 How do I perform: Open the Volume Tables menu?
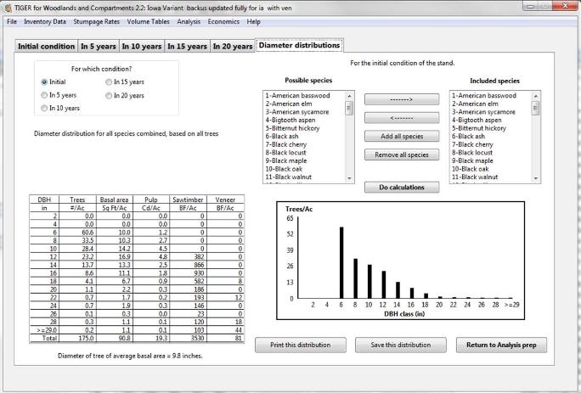[149, 20]
